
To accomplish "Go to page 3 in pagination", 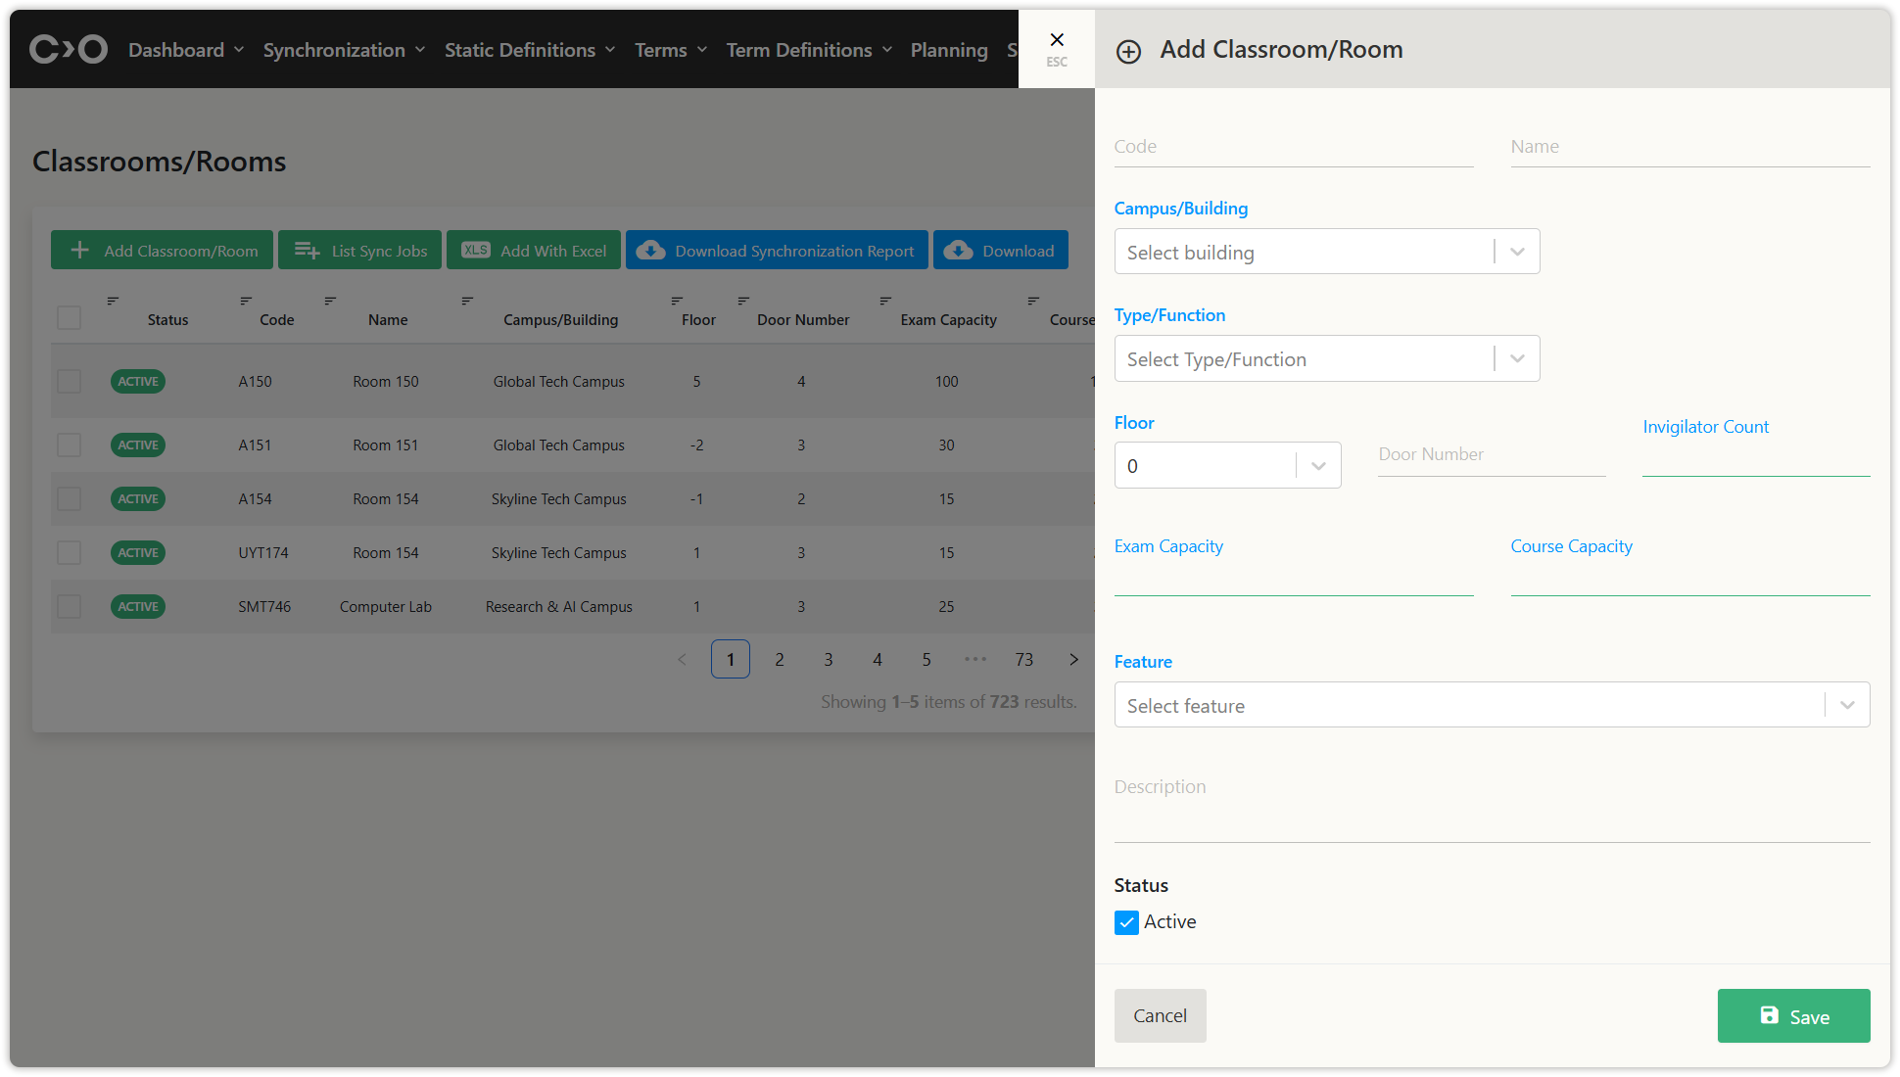I will tap(829, 660).
